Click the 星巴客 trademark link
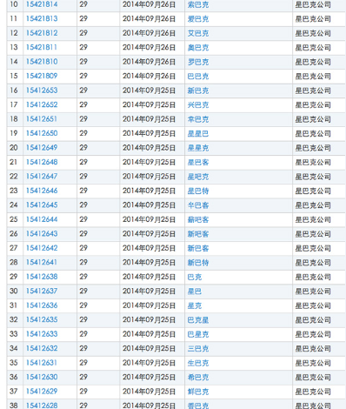This screenshot has width=346, height=409. pyautogui.click(x=198, y=163)
